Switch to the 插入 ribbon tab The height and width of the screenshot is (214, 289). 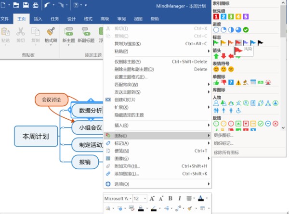[x=38, y=19]
